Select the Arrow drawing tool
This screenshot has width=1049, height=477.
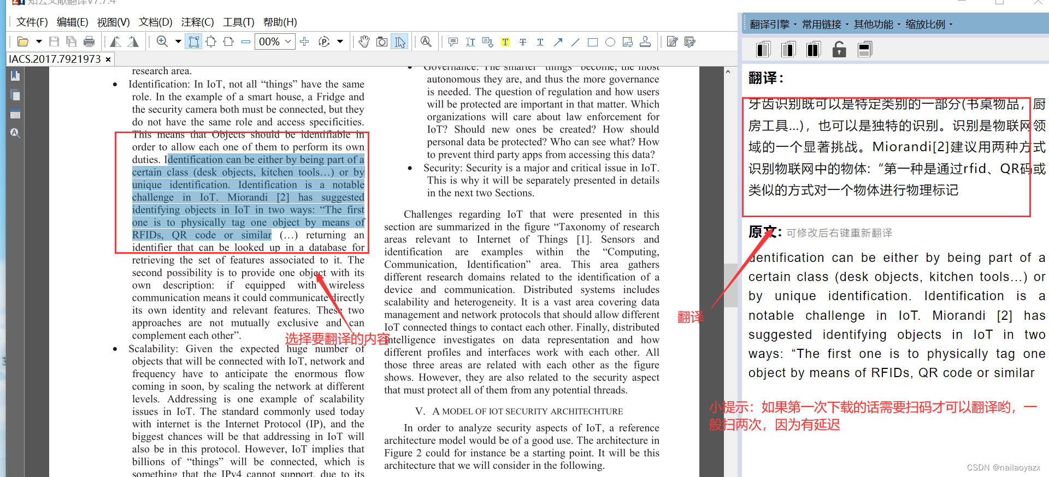[558, 41]
